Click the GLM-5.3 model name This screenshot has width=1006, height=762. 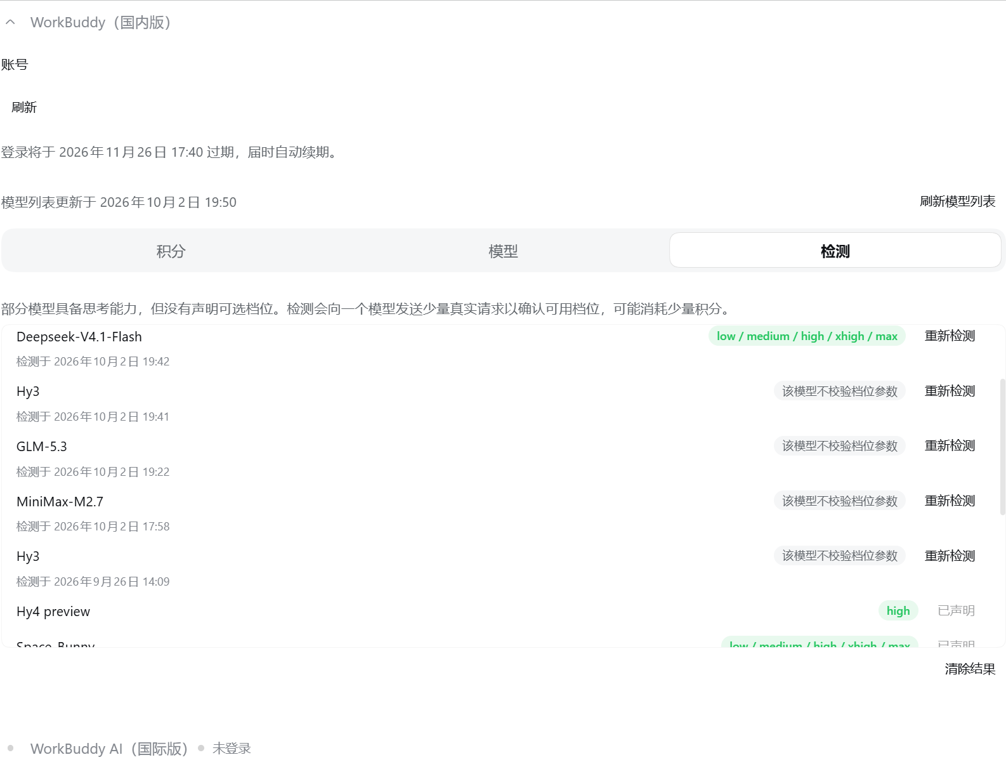42,447
